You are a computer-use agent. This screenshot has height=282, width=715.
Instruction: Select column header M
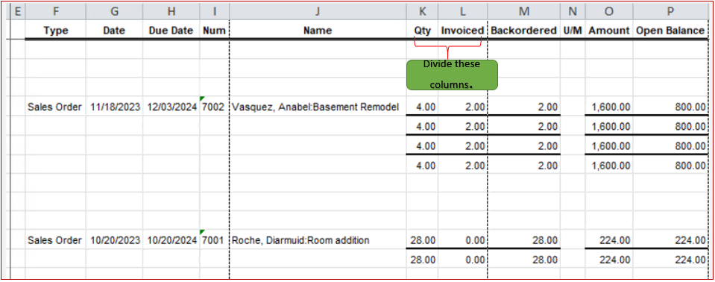pyautogui.click(x=523, y=11)
